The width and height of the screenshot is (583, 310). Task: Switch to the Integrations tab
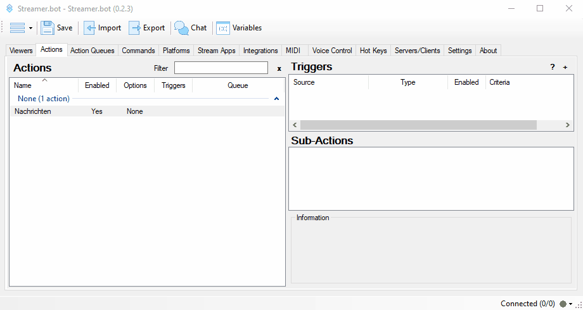[260, 51]
